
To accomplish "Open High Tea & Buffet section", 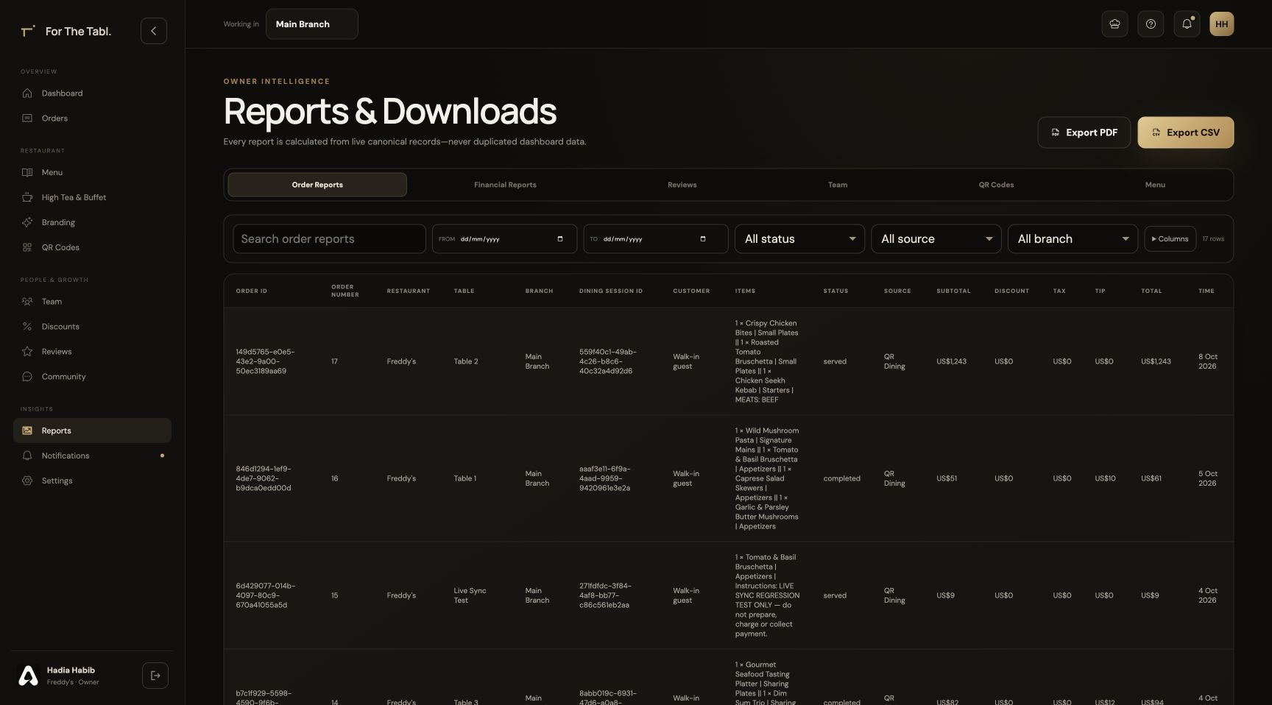I will (x=92, y=198).
